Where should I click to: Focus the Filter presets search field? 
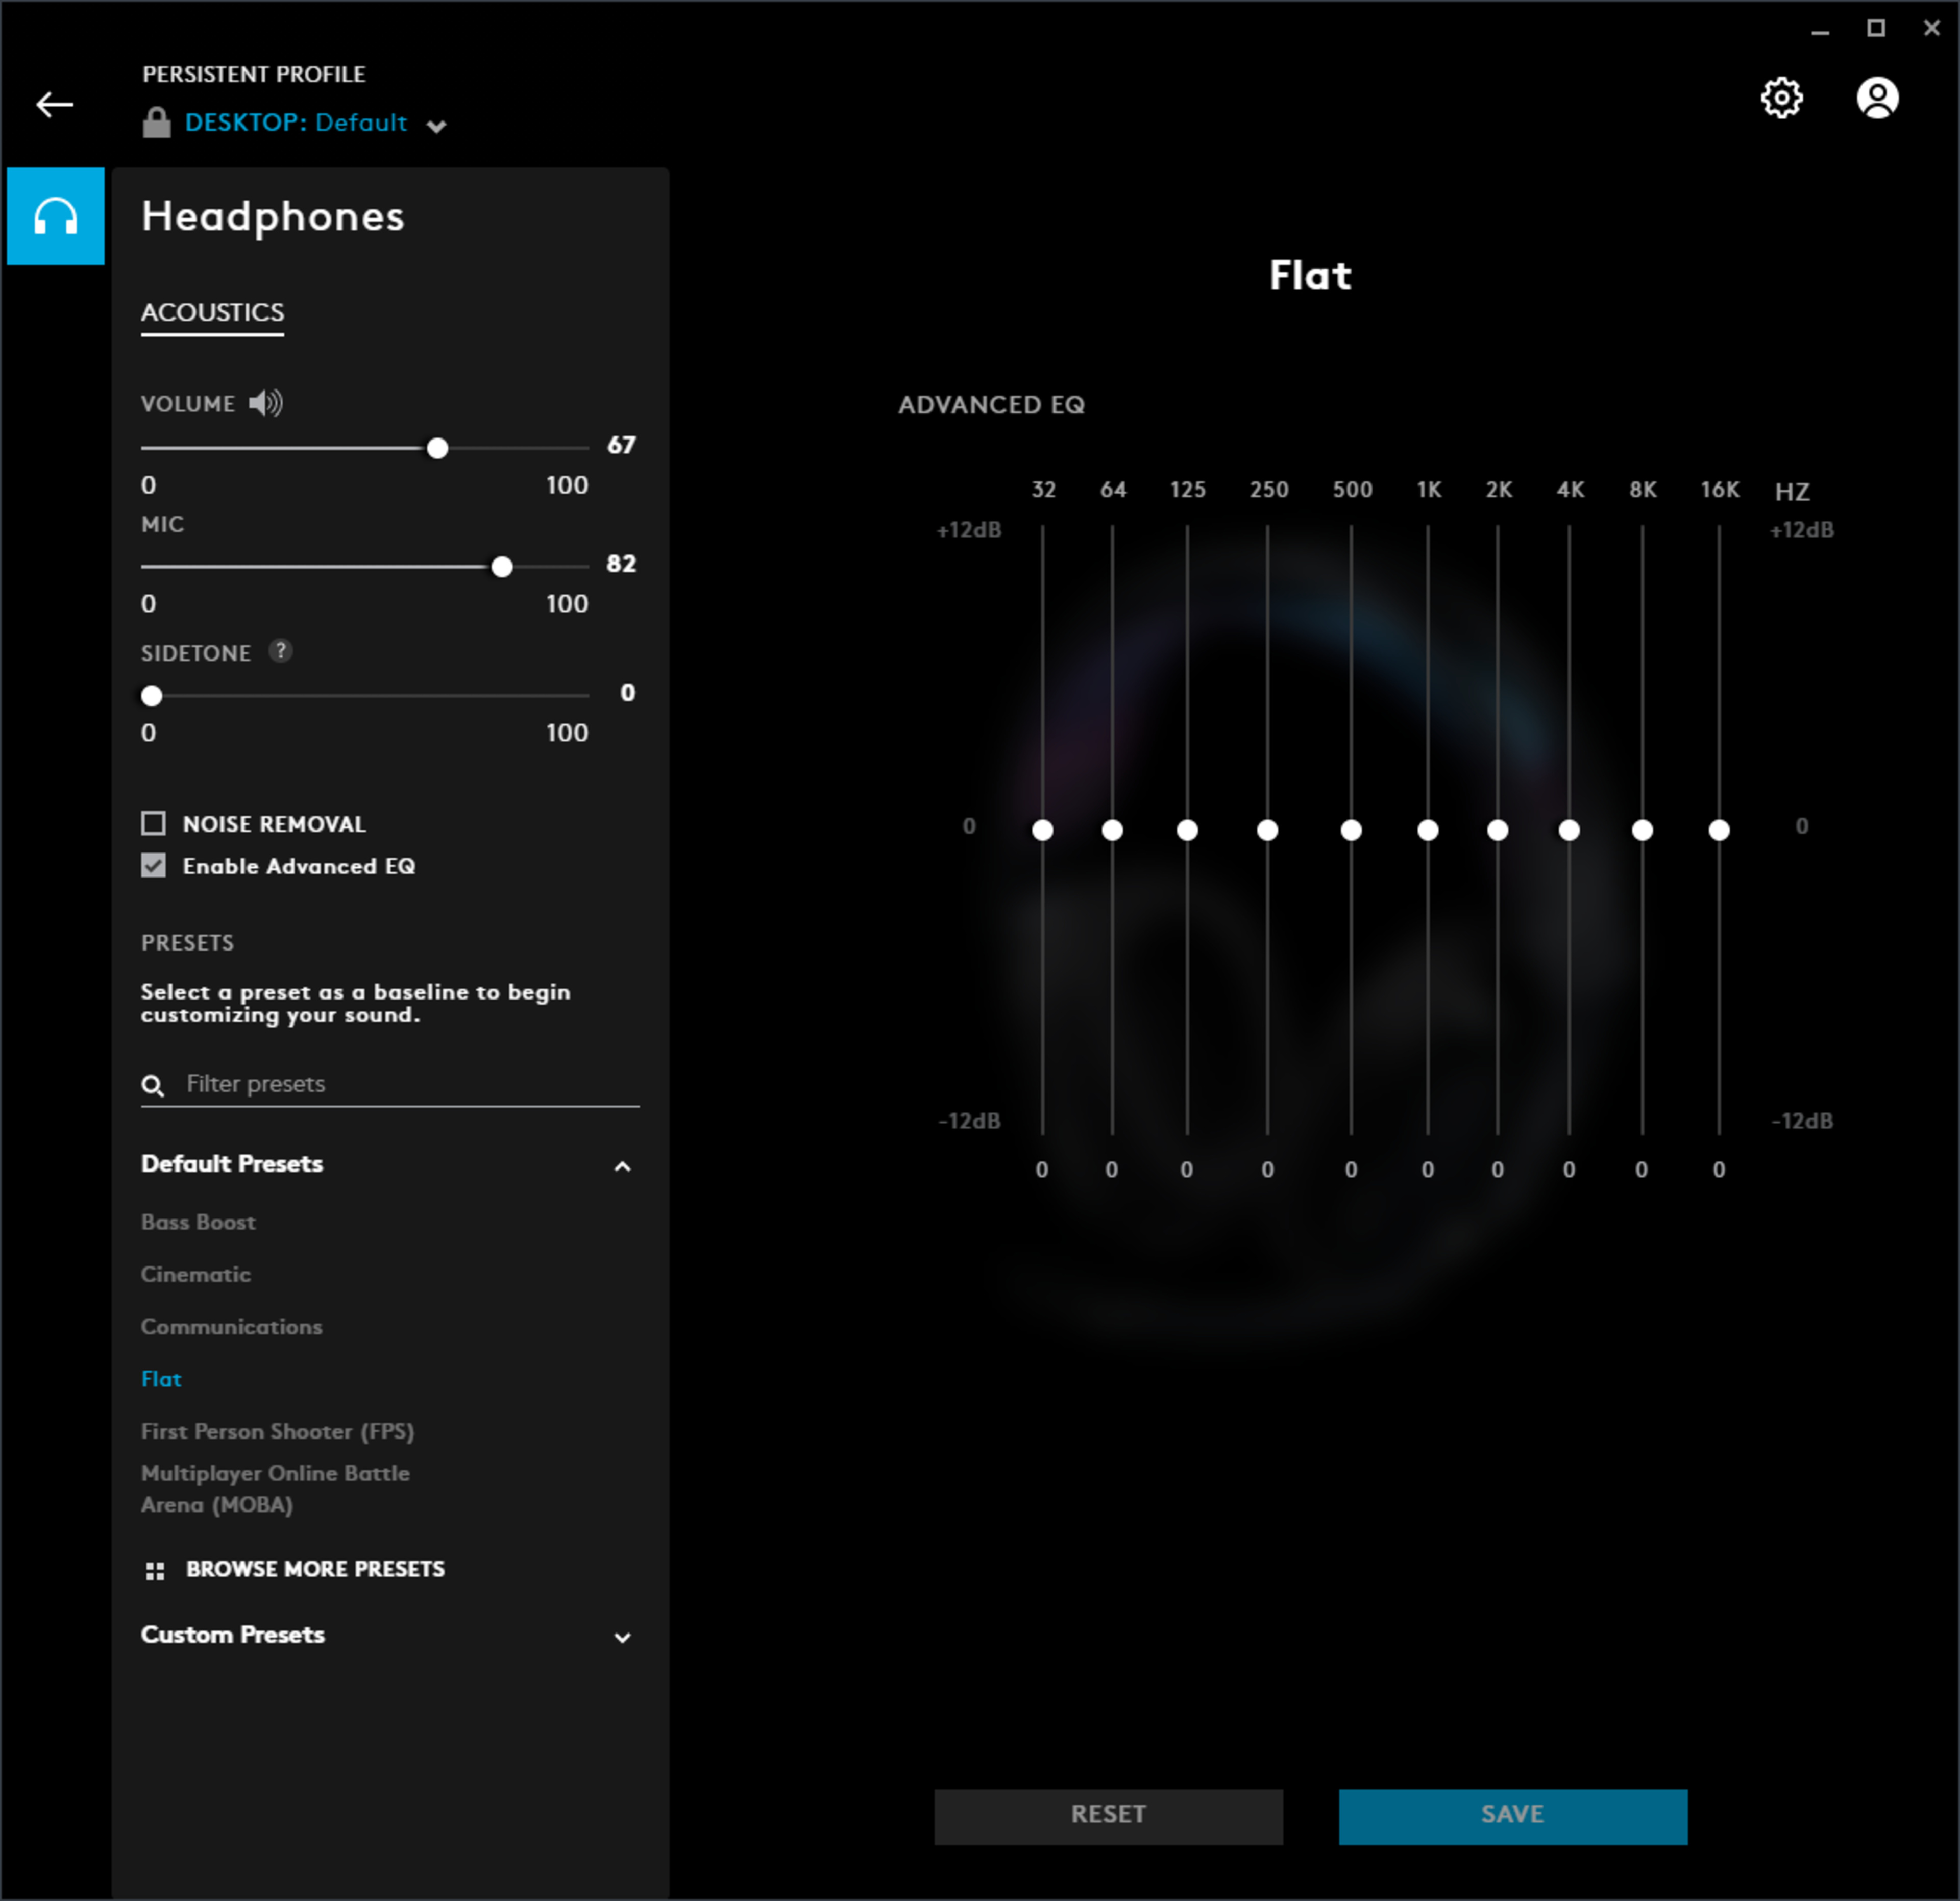pos(400,1084)
